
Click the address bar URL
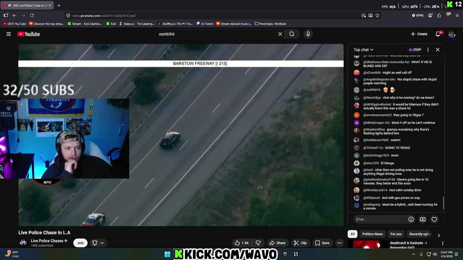(x=104, y=16)
